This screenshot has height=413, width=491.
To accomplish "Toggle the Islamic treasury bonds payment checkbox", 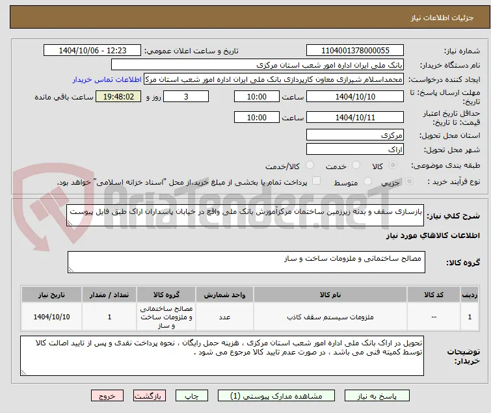I will click(317, 181).
